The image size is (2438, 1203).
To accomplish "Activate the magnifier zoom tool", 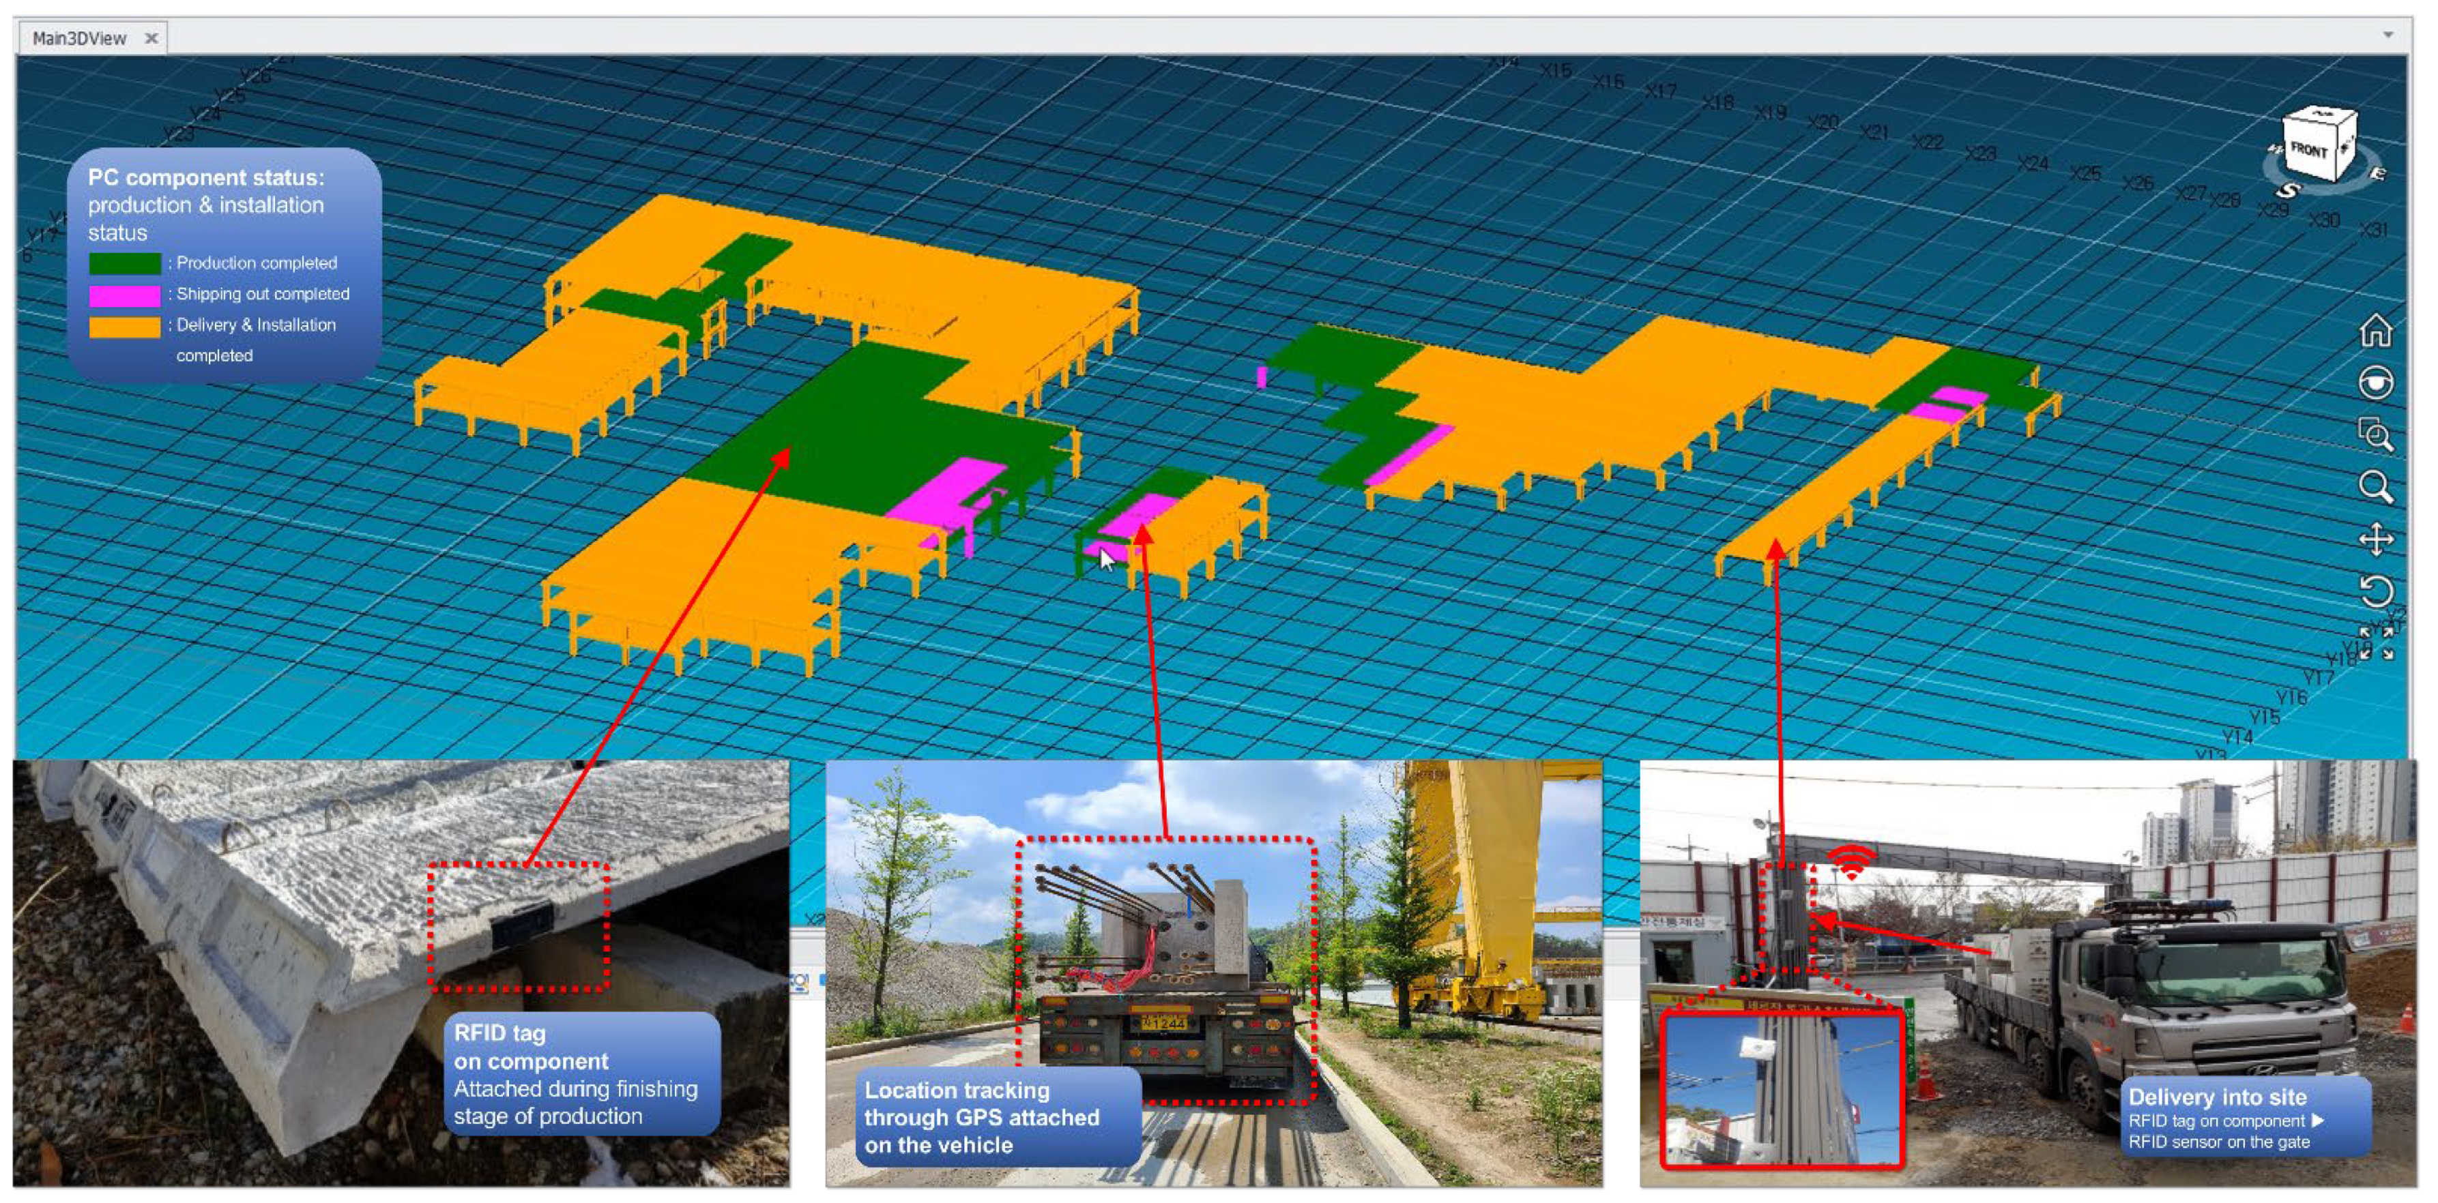I will 2375,487.
